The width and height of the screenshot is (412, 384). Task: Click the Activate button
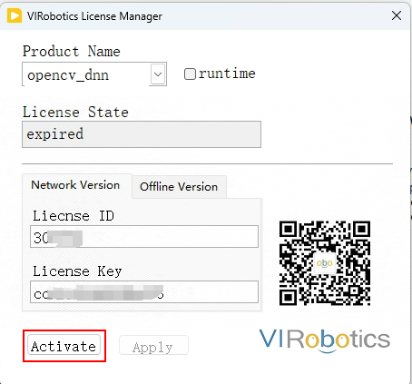tap(64, 346)
